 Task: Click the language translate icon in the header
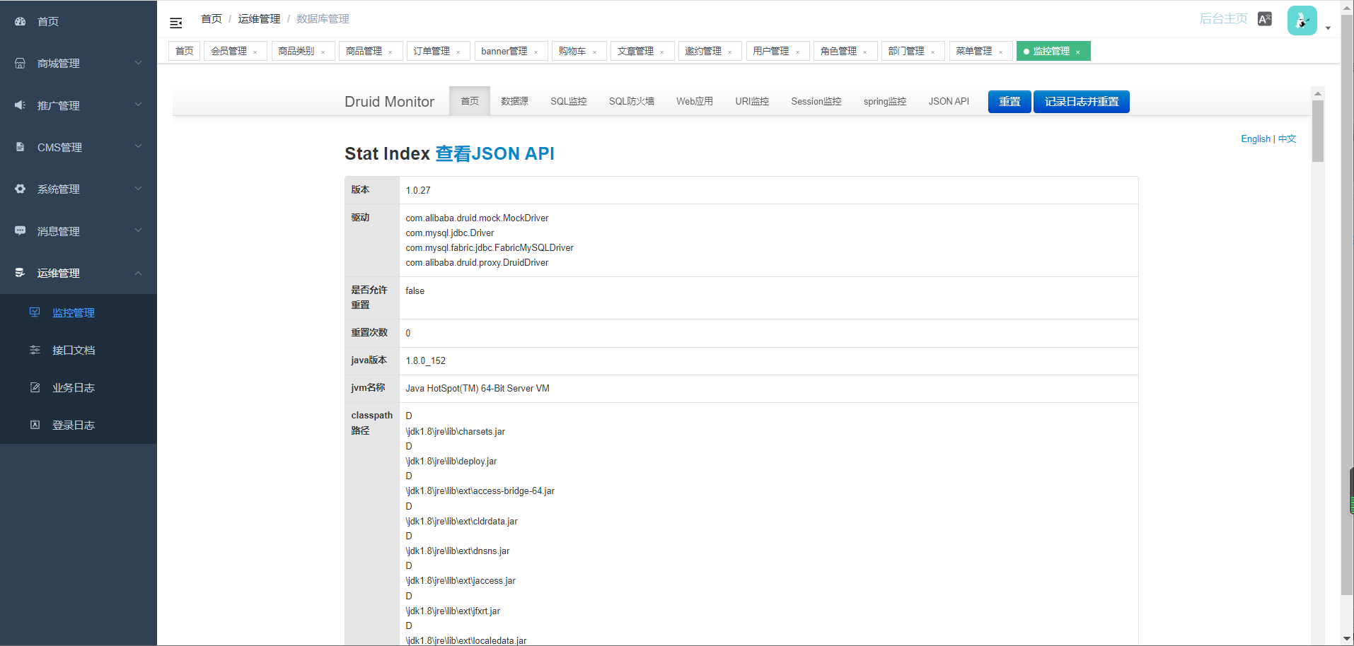coord(1265,19)
